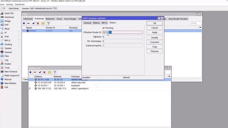
Task: Click Remove button in dialog
Action: (155, 51)
